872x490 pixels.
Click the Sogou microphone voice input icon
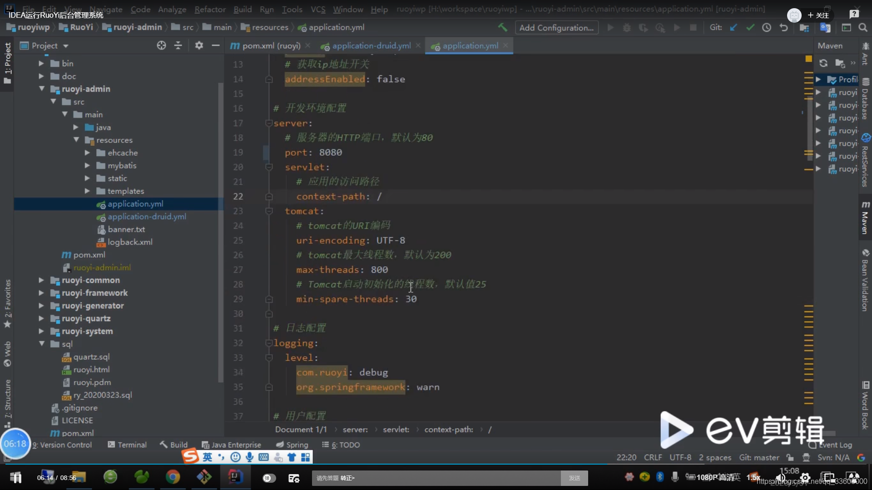click(x=249, y=457)
